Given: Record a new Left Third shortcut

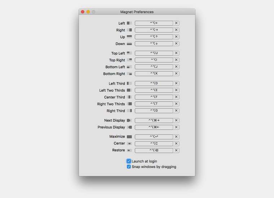Looking at the screenshot, I should tap(154, 84).
